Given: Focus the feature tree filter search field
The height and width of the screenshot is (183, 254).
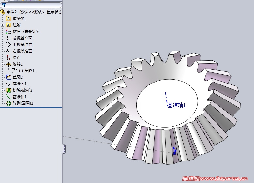Looking at the screenshot, I should [31, 5].
